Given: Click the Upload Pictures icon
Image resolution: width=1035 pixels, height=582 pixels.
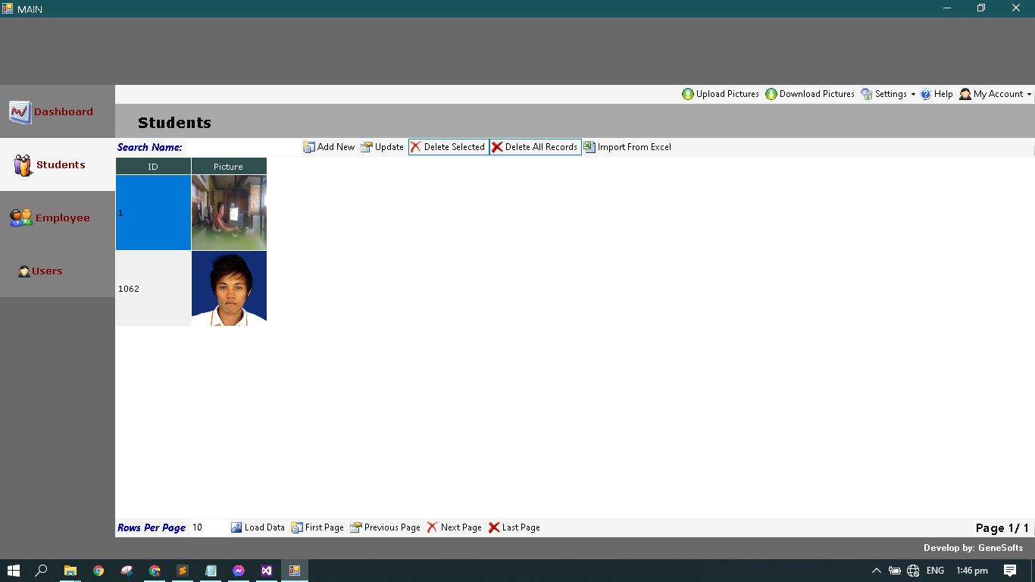Looking at the screenshot, I should [x=688, y=94].
